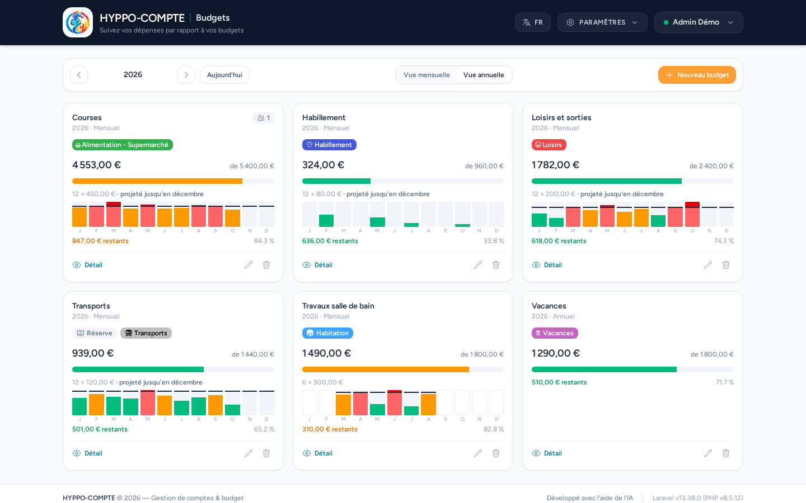Image resolution: width=806 pixels, height=503 pixels.
Task: Edit the Loisirs et sorties budget
Action: (708, 265)
